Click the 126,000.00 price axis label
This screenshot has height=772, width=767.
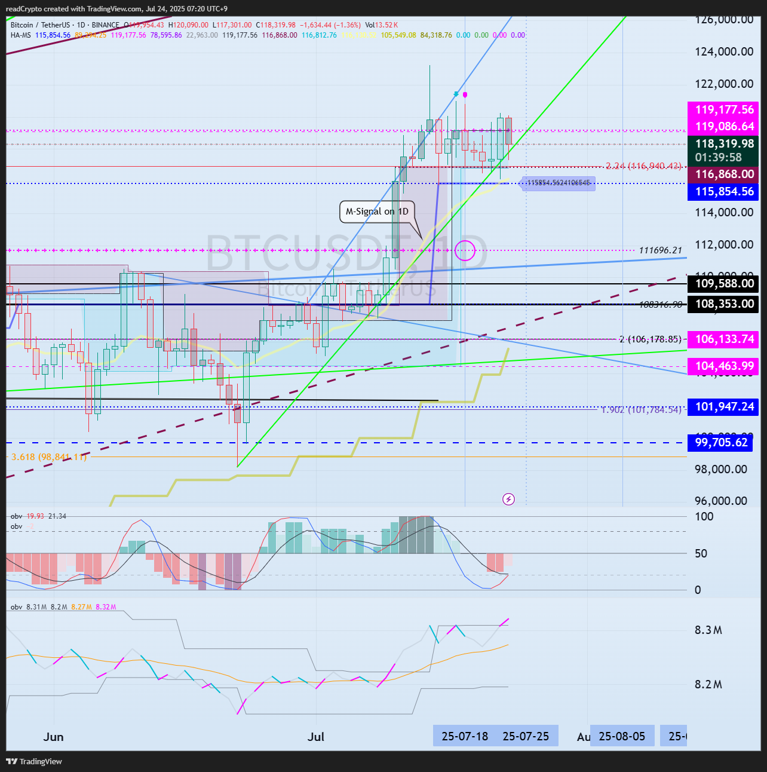coord(724,19)
